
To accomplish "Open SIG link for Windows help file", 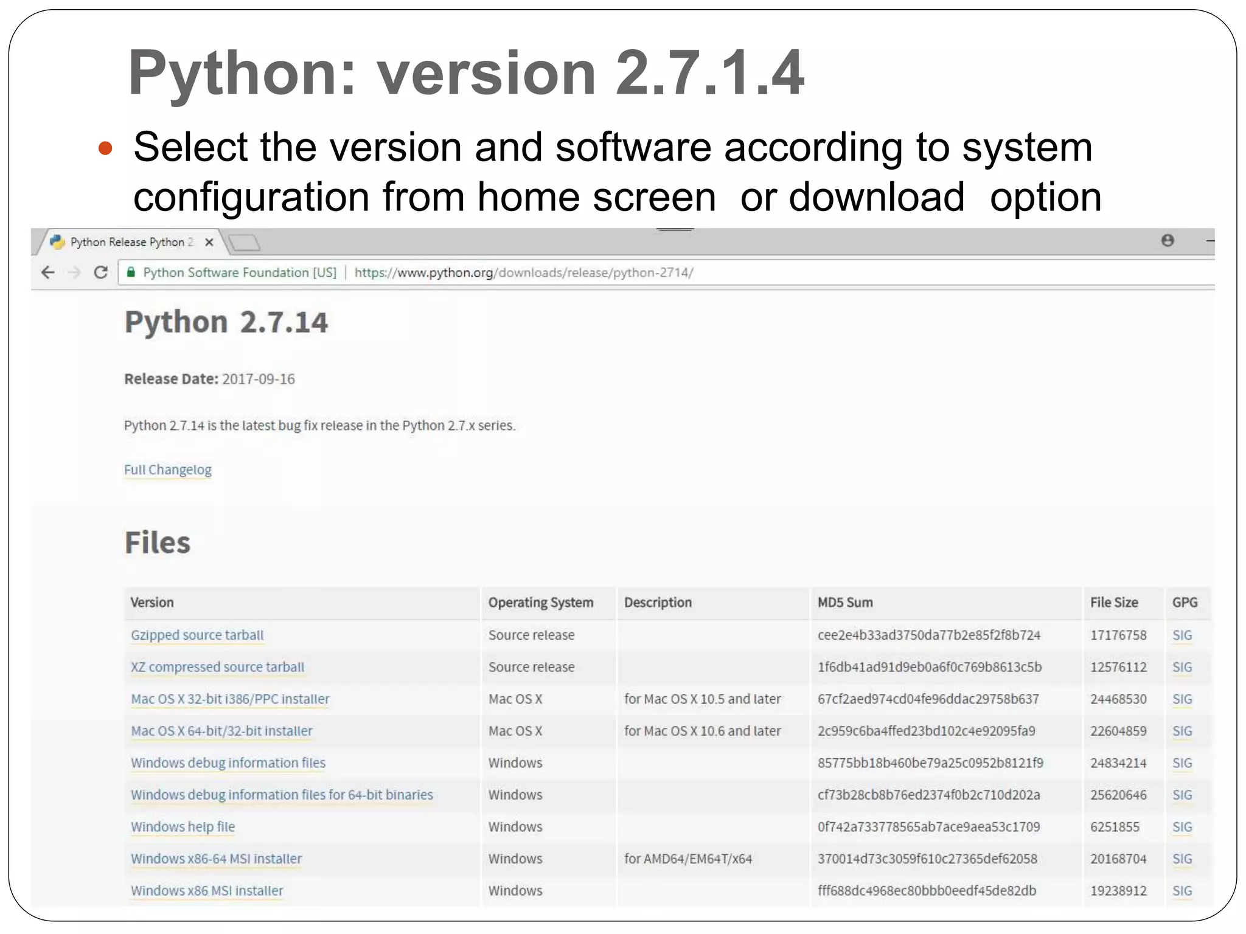I will pyautogui.click(x=1182, y=827).
